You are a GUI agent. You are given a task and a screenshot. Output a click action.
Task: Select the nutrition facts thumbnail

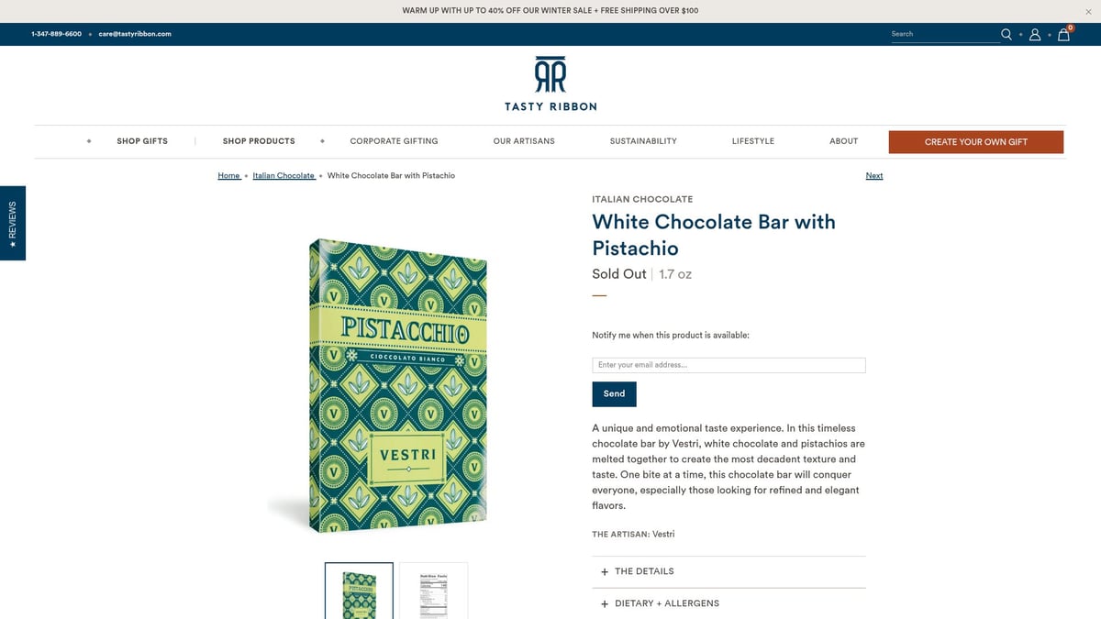pos(433,591)
